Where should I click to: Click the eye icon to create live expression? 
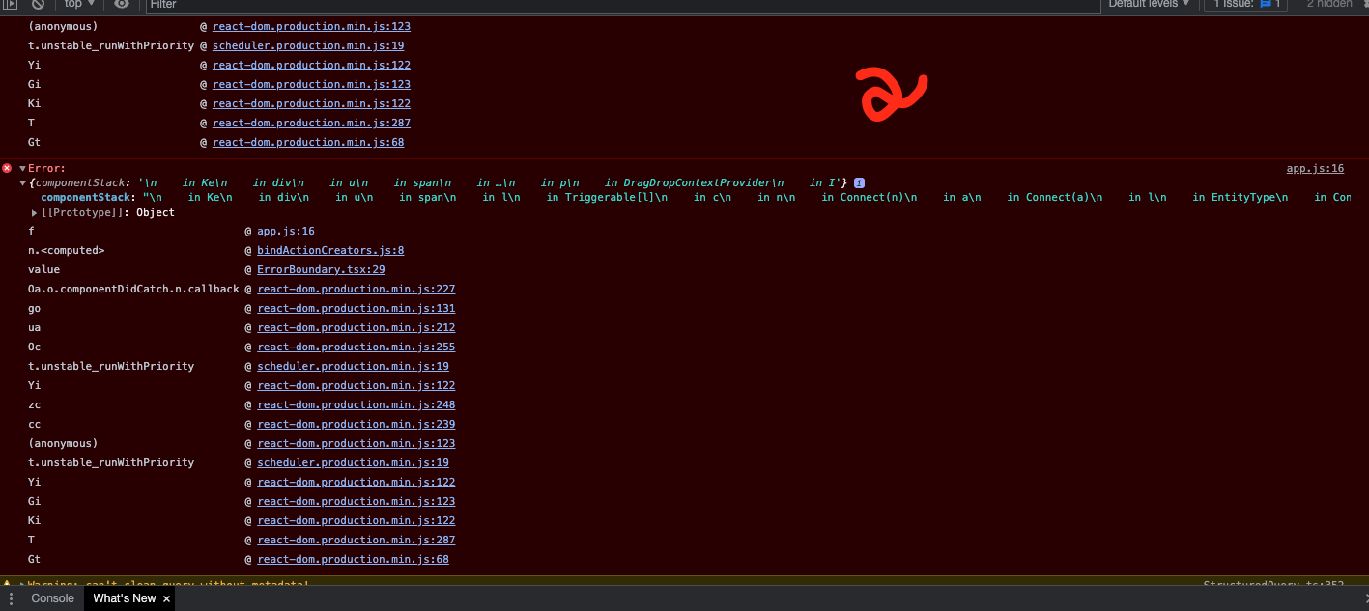(120, 5)
